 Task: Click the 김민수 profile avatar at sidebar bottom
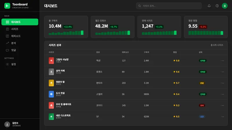7,125
